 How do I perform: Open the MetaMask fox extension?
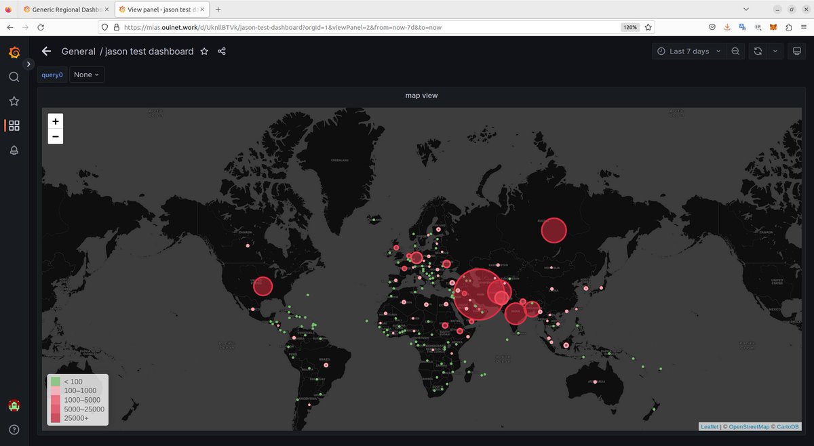click(x=773, y=27)
